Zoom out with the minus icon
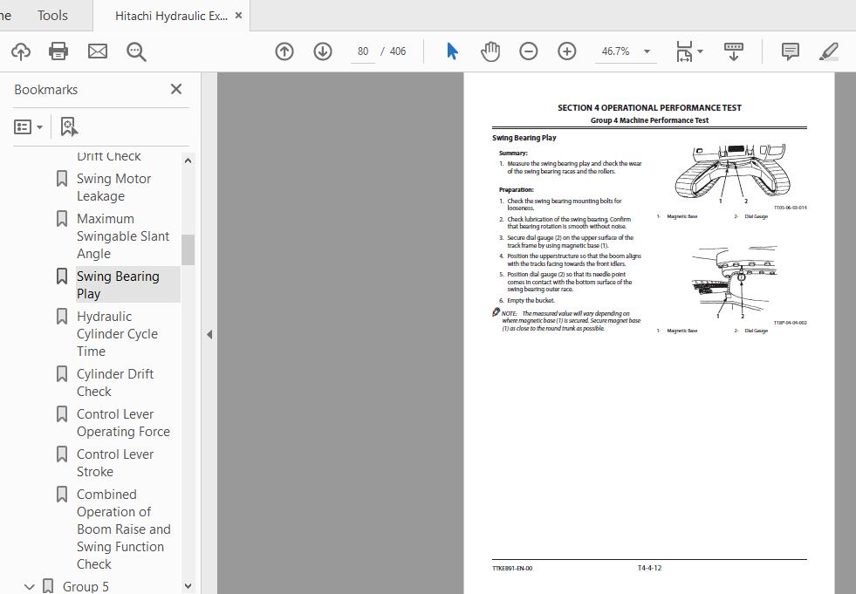 pyautogui.click(x=529, y=51)
